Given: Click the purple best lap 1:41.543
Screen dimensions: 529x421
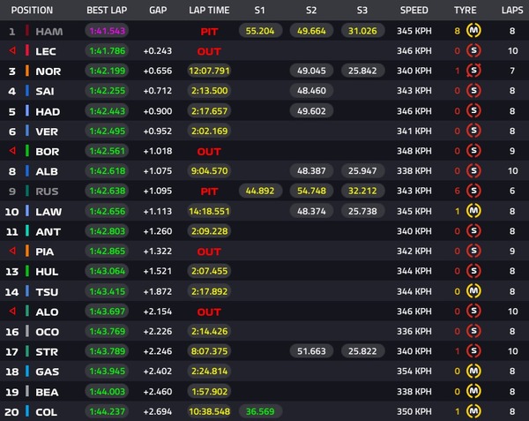Looking at the screenshot, I should 107,31.
